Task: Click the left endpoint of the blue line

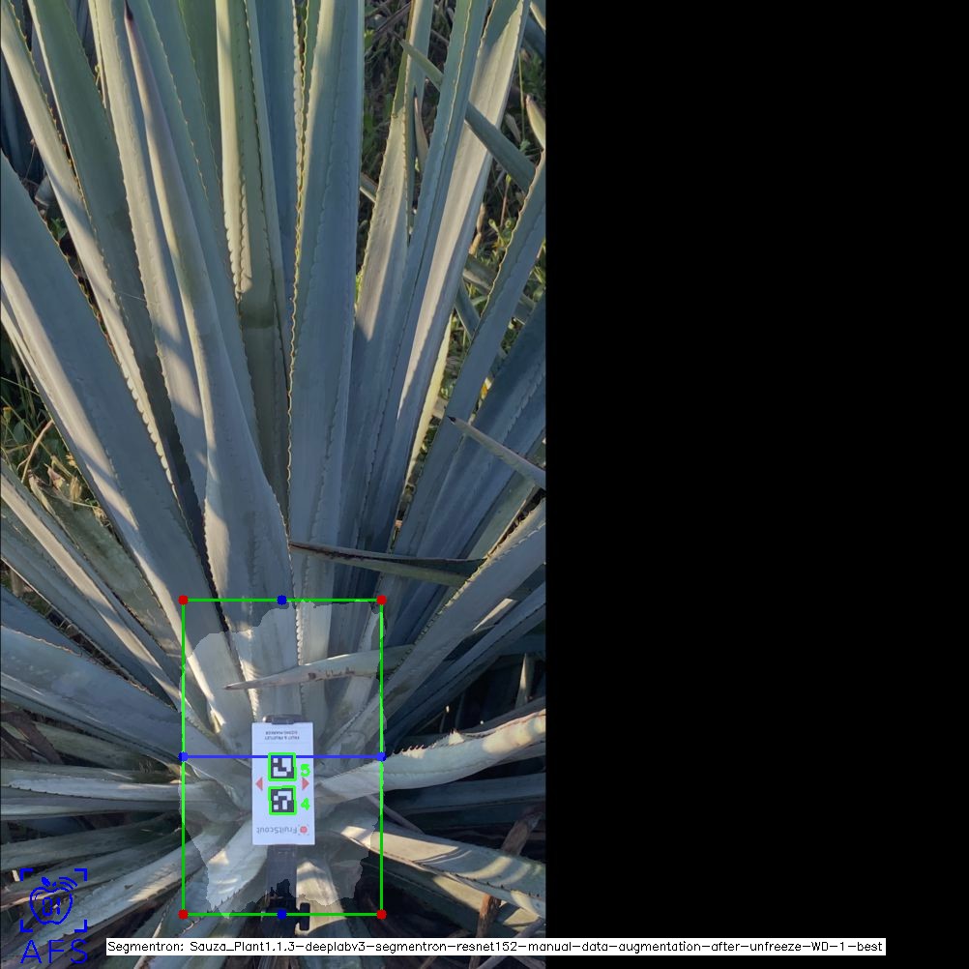Action: point(184,757)
